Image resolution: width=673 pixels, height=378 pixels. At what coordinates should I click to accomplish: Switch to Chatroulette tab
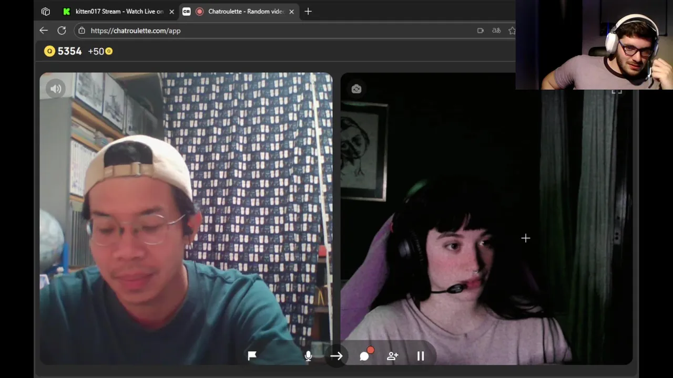239,11
